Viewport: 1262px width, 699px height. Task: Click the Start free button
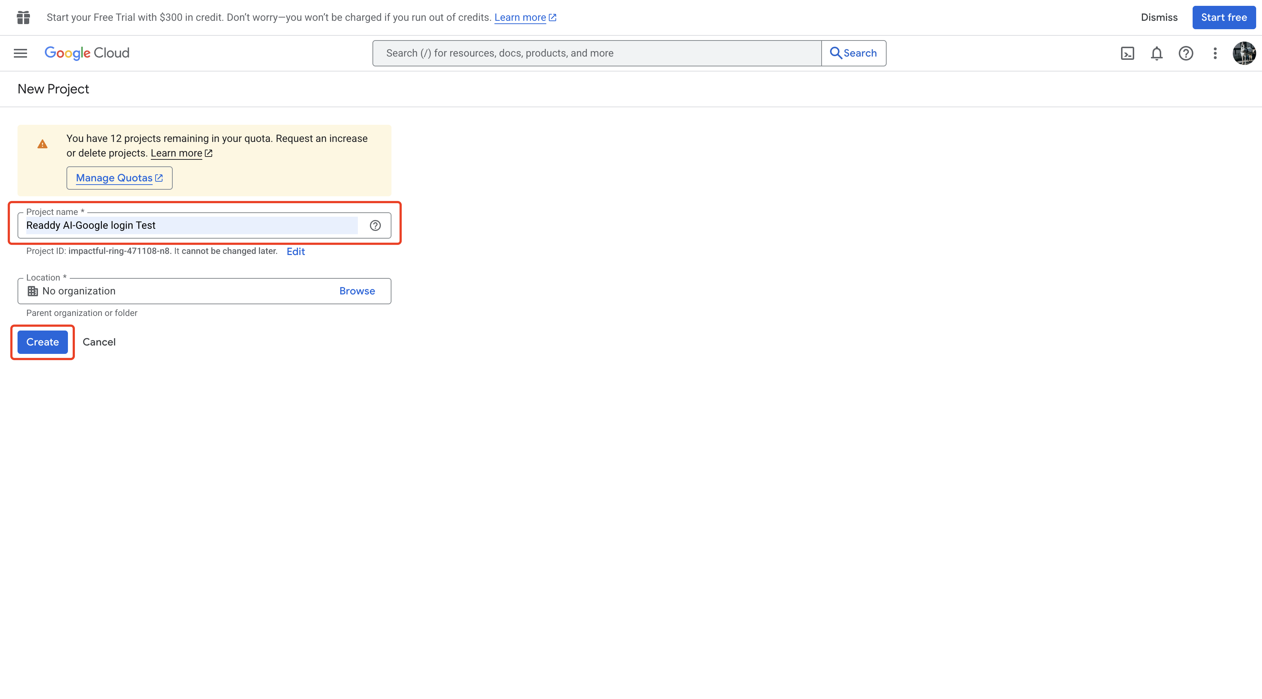point(1223,17)
